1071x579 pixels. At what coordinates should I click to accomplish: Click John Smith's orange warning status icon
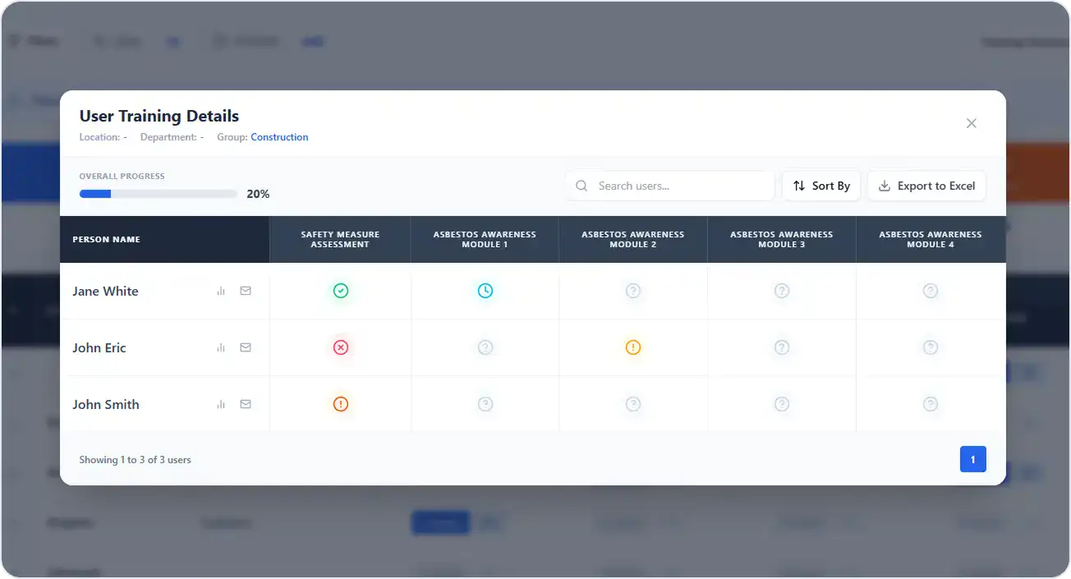click(x=340, y=403)
